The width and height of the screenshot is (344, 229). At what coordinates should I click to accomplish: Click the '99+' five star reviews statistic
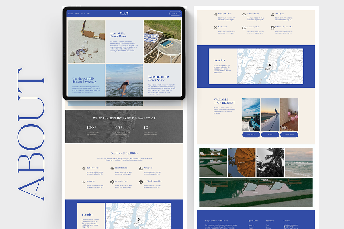pyautogui.click(x=119, y=127)
